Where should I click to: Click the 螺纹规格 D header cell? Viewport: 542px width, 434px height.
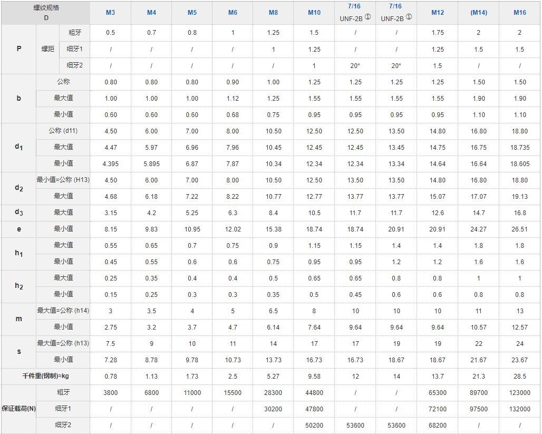click(46, 13)
